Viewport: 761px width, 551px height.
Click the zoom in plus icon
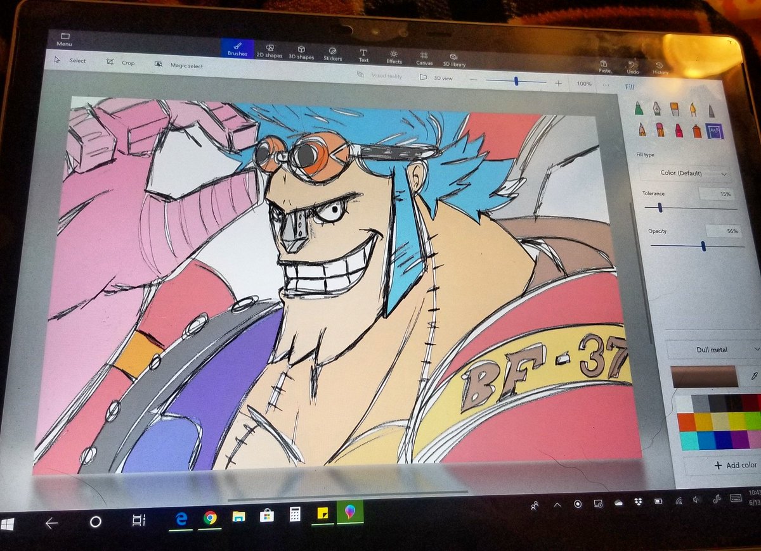pyautogui.click(x=558, y=83)
